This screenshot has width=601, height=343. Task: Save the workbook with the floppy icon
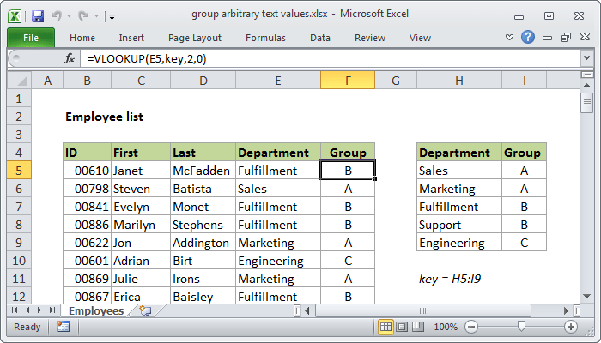38,16
